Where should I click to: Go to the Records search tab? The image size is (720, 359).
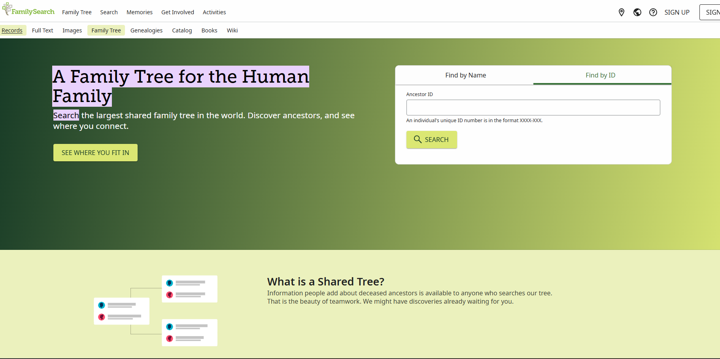click(x=12, y=30)
